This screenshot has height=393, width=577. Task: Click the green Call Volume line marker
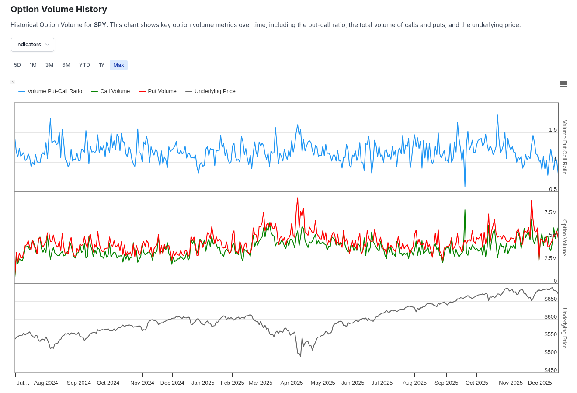(94, 91)
